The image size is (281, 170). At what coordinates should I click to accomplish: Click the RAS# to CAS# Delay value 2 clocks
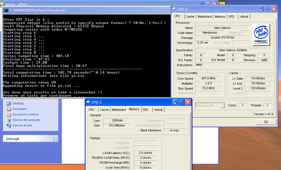click(x=145, y=158)
